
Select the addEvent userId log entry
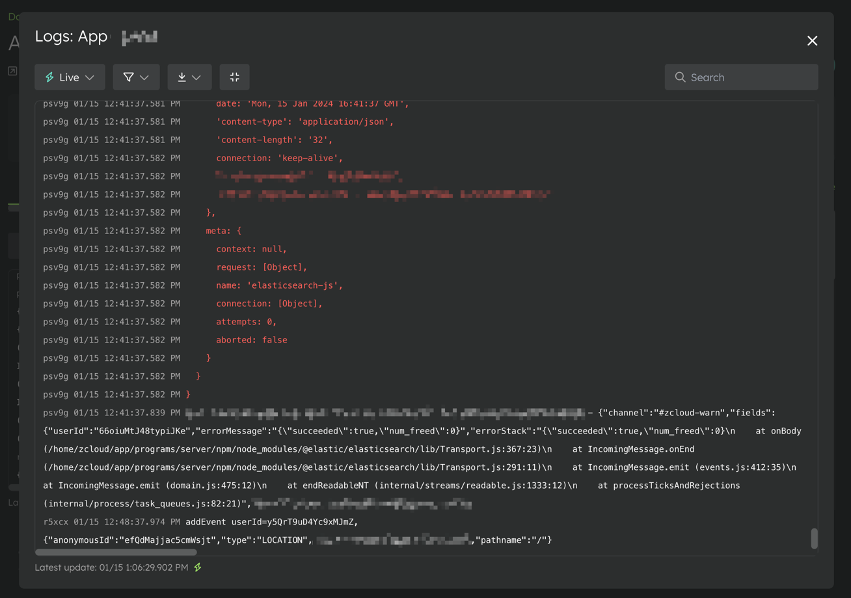(x=271, y=522)
